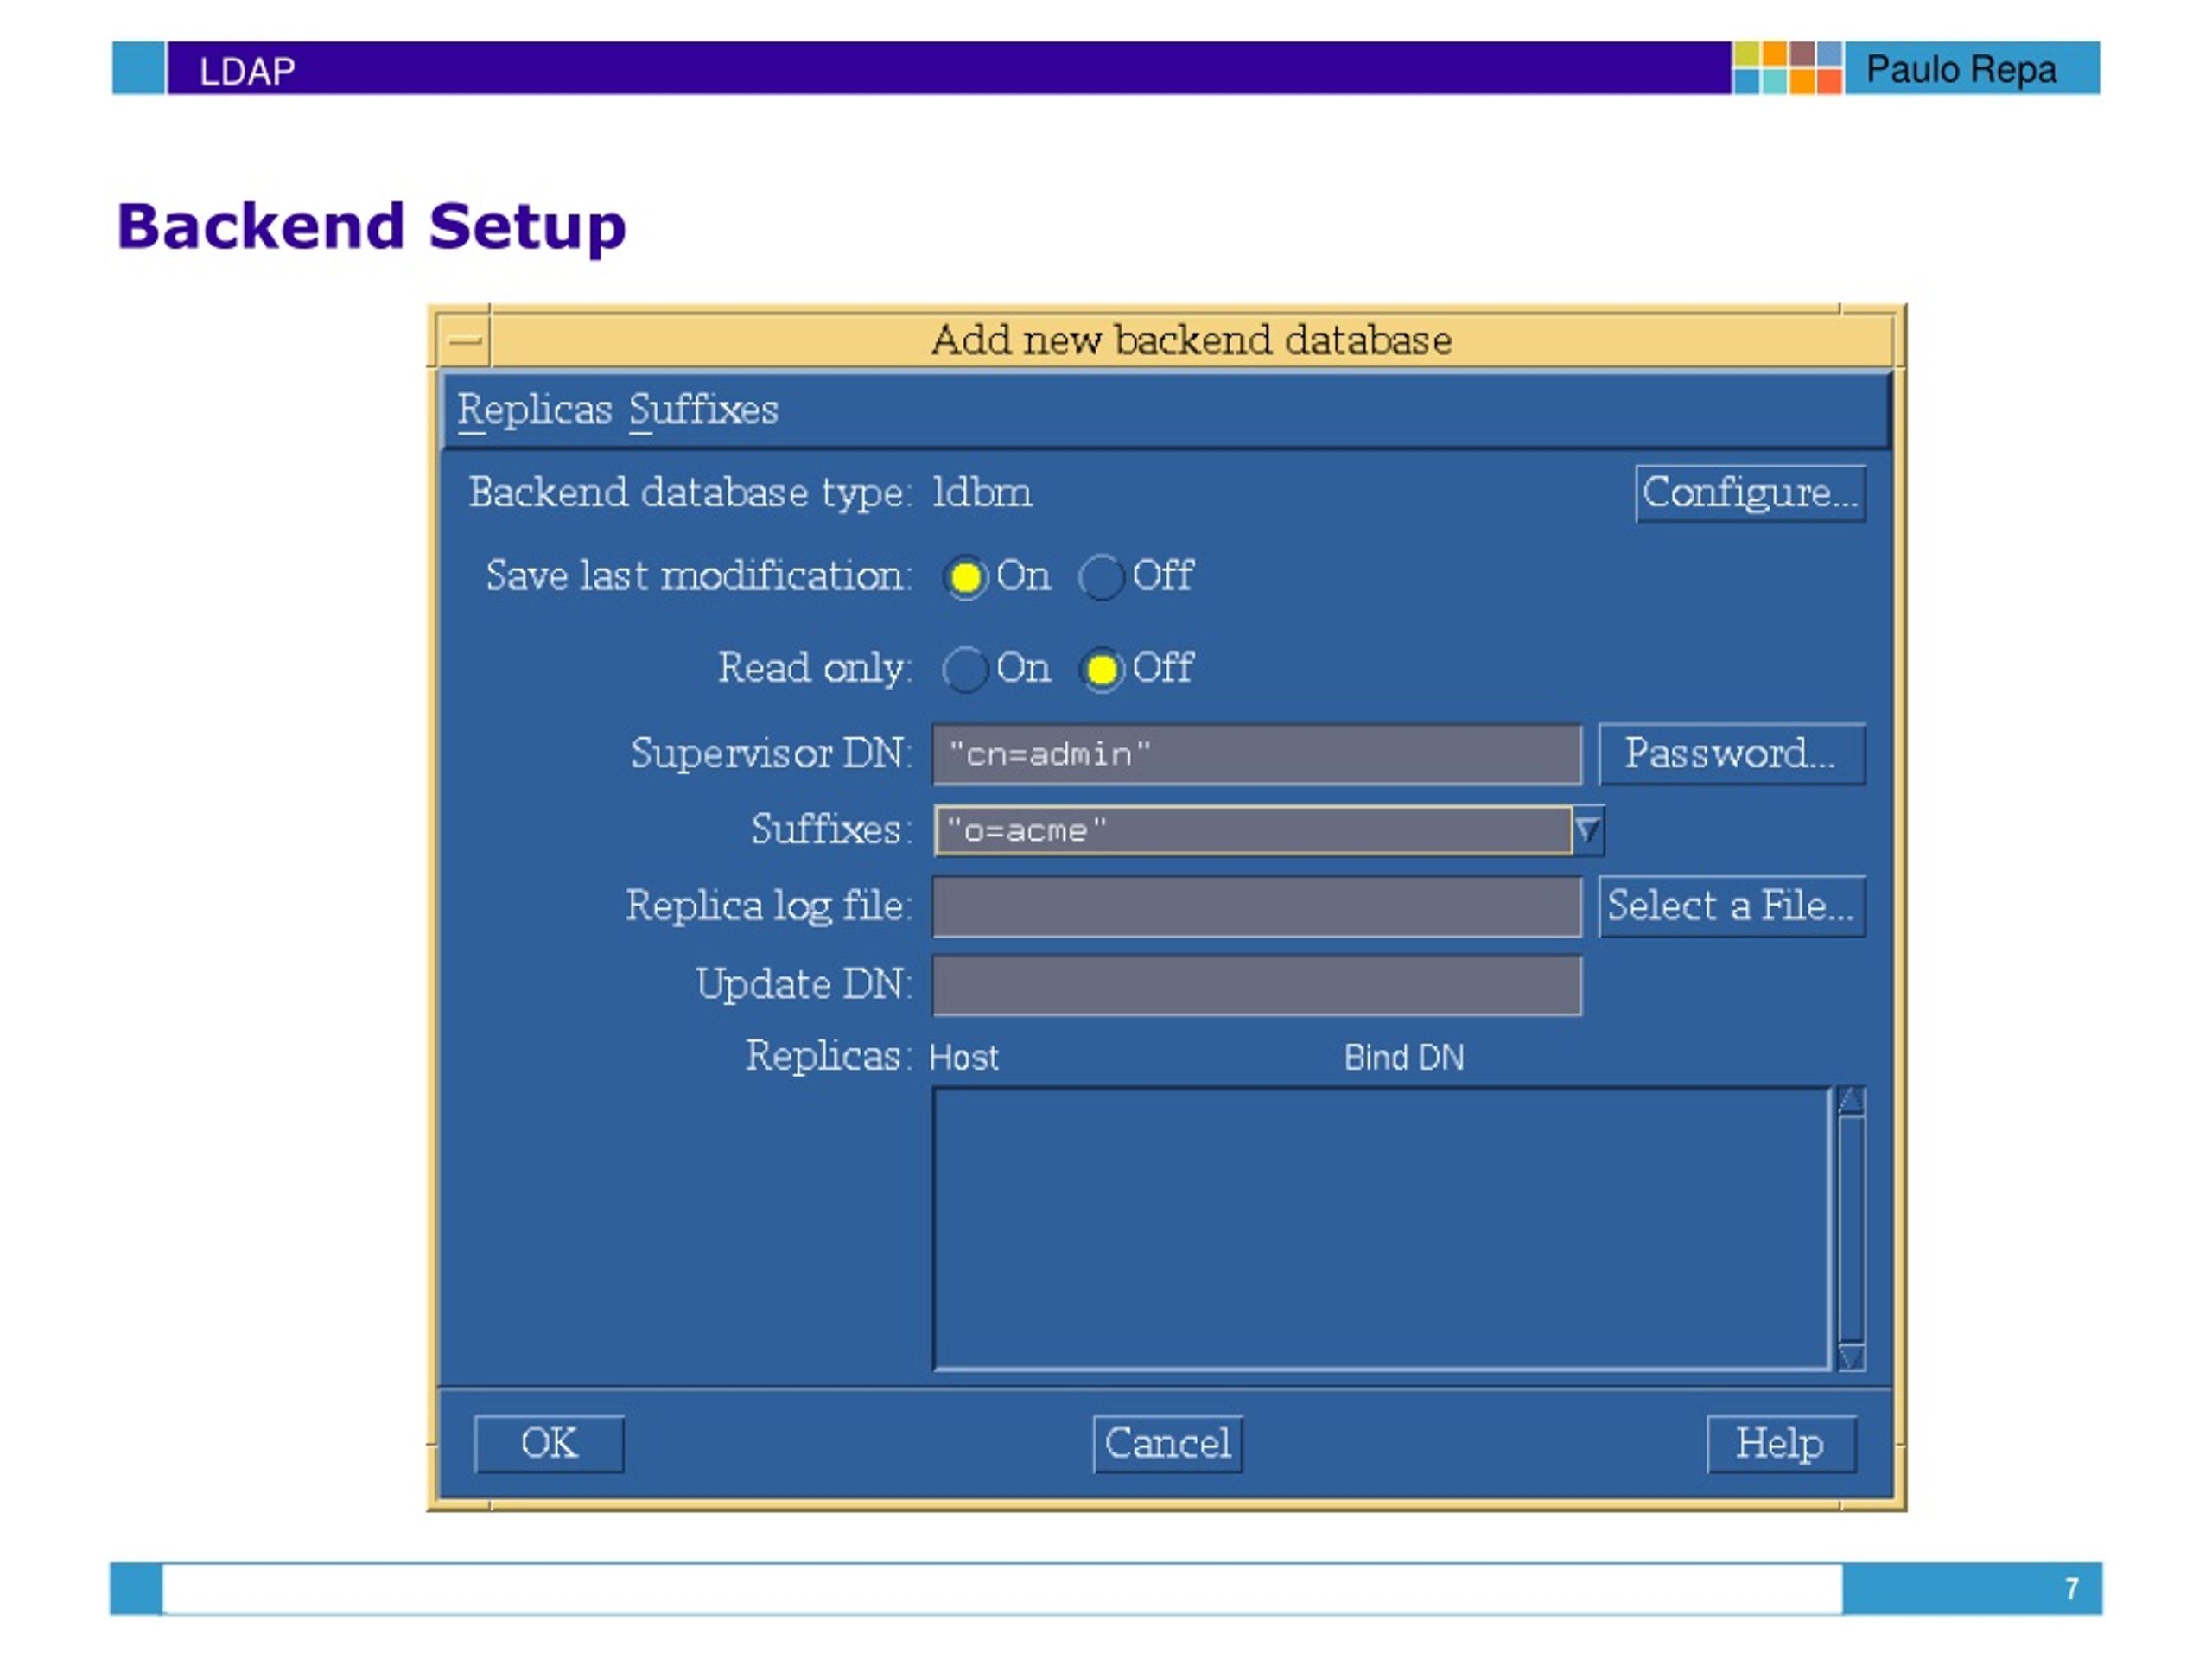Open the window menu dash icon
This screenshot has height=1659, width=2212.
pos(464,341)
